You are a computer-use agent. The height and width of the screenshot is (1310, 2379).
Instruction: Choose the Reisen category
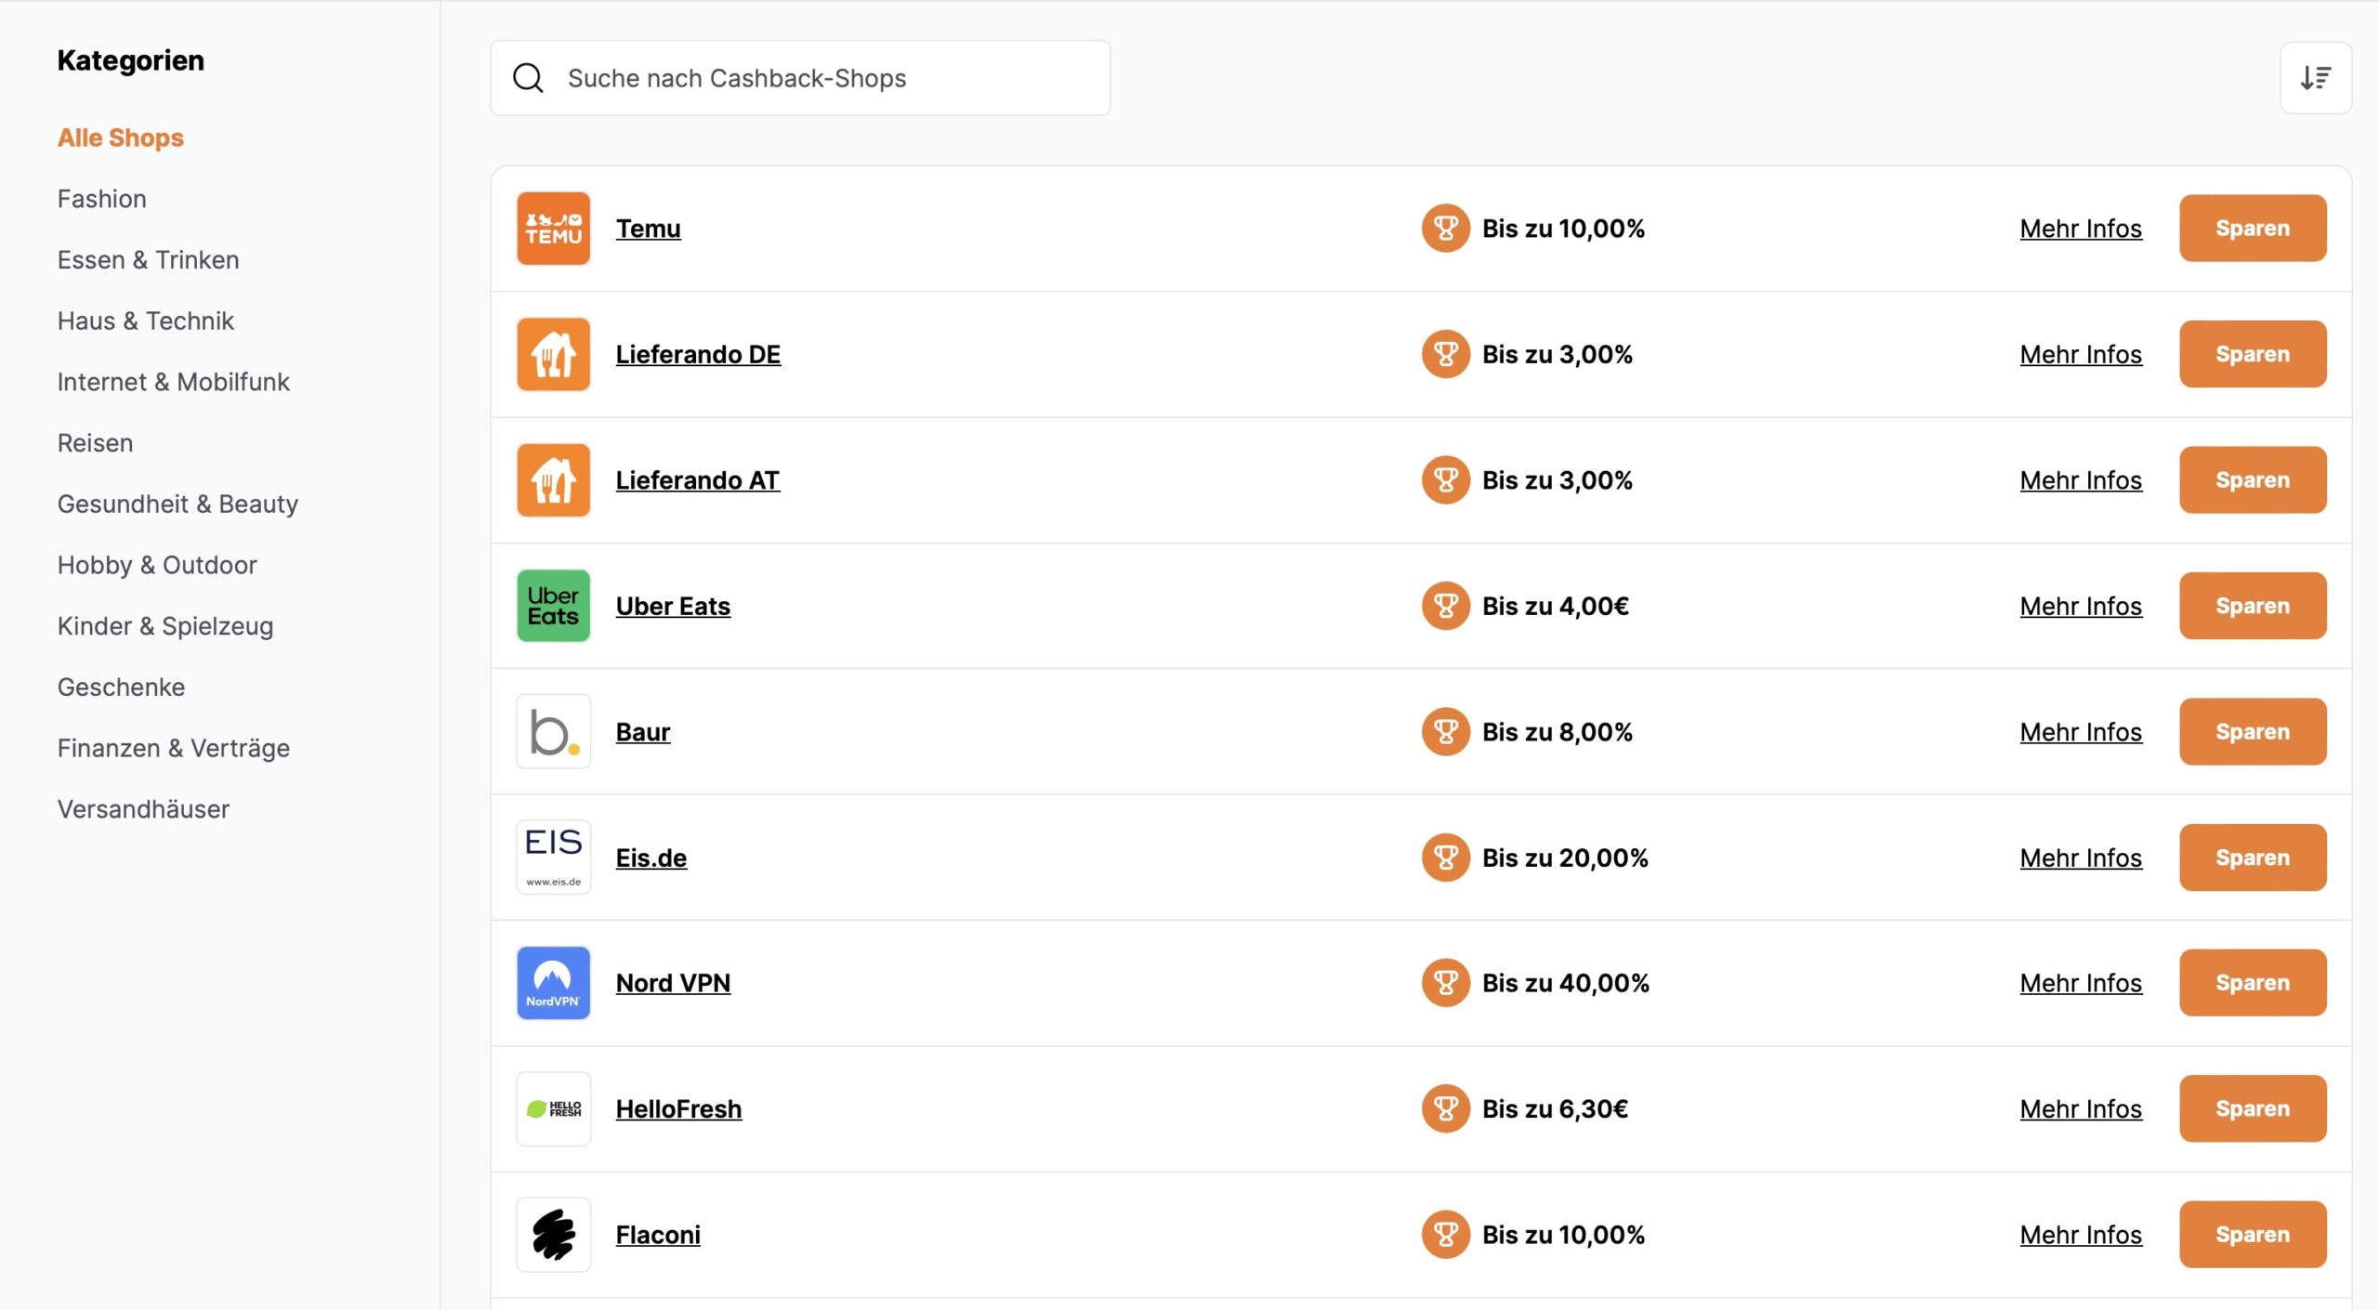[96, 443]
